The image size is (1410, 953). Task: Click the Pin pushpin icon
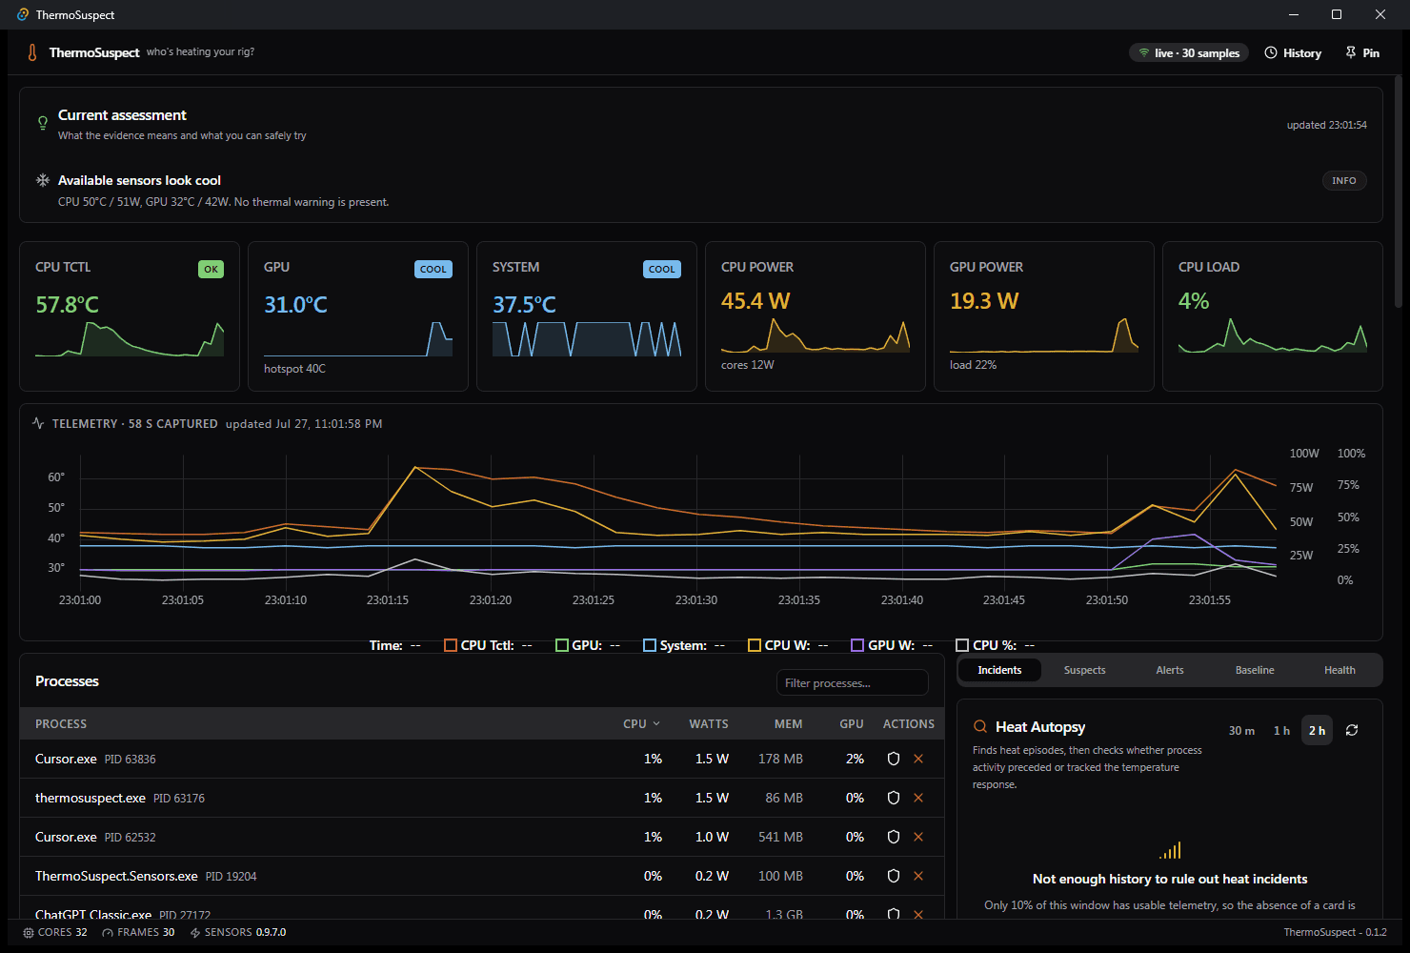[x=1351, y=52]
